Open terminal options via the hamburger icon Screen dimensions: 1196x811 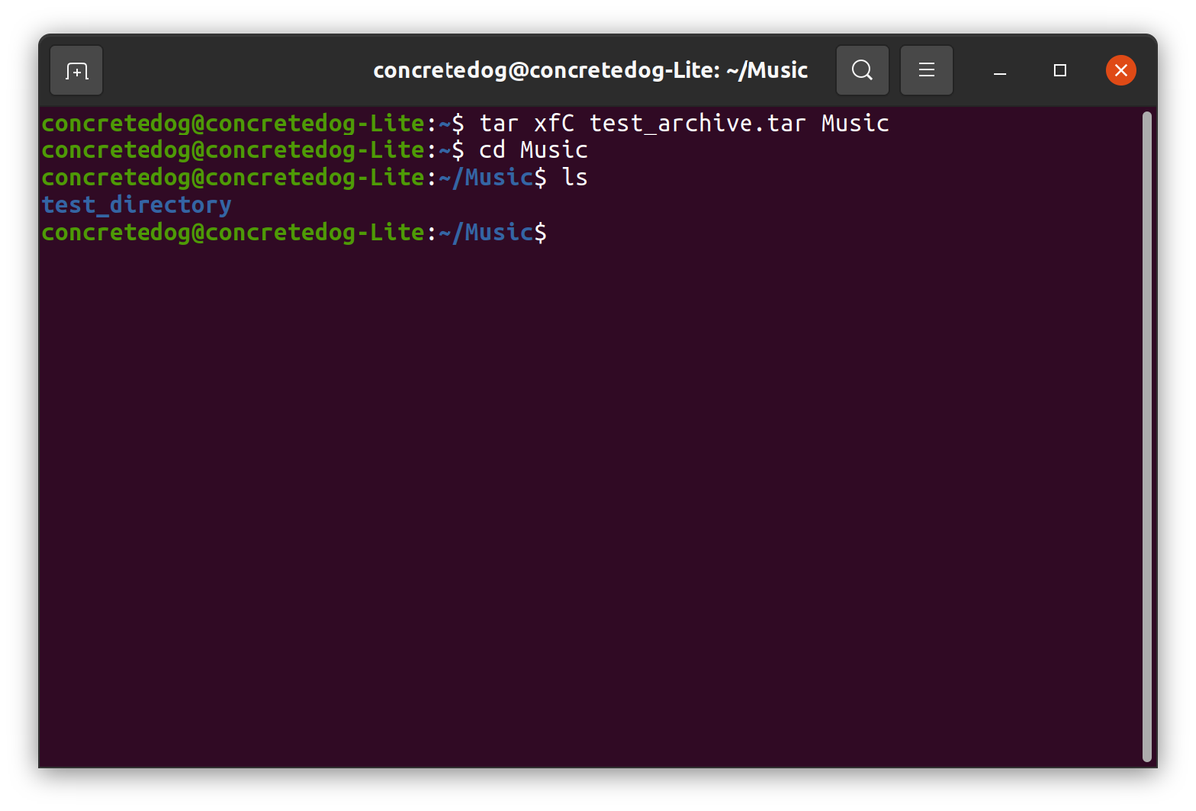(926, 70)
